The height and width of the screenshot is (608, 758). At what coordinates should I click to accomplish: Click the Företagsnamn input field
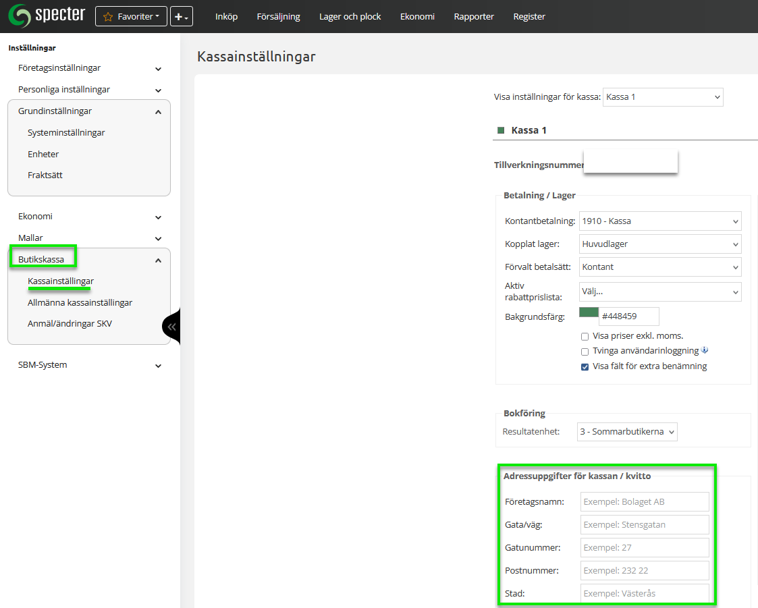645,501
